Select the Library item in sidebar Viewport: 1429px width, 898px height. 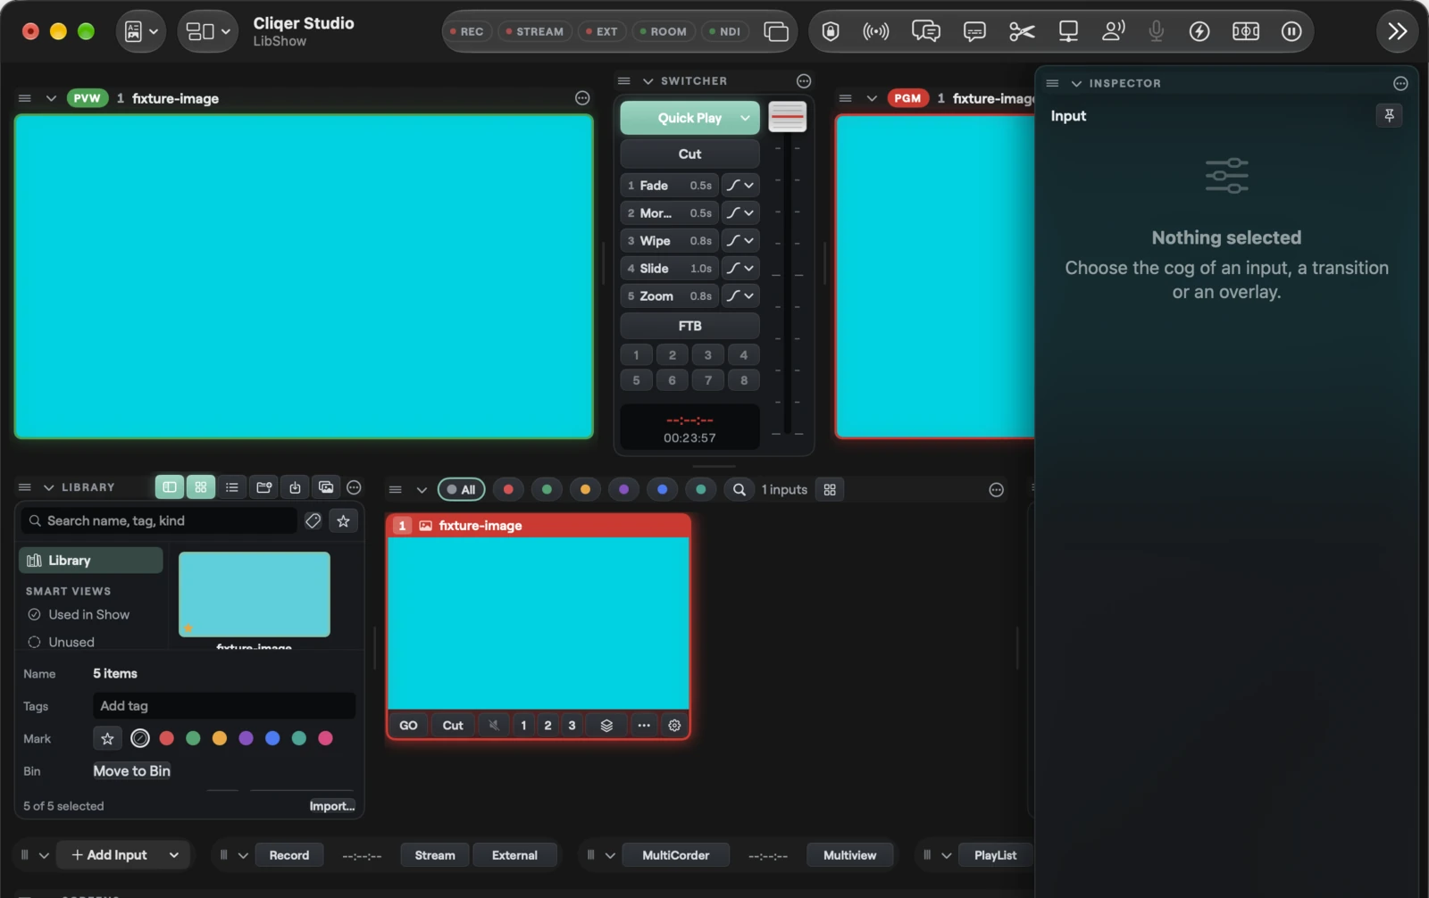click(x=91, y=561)
